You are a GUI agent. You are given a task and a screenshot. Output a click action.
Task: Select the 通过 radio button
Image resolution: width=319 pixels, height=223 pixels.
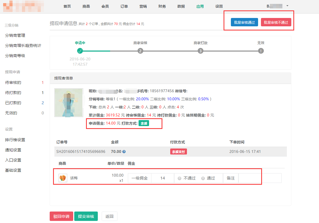203,178
